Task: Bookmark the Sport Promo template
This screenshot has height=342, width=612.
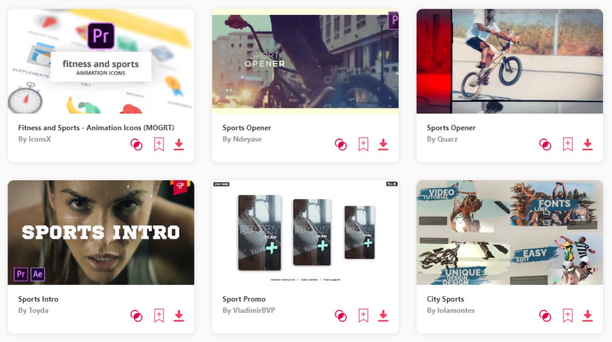Action: (x=363, y=316)
